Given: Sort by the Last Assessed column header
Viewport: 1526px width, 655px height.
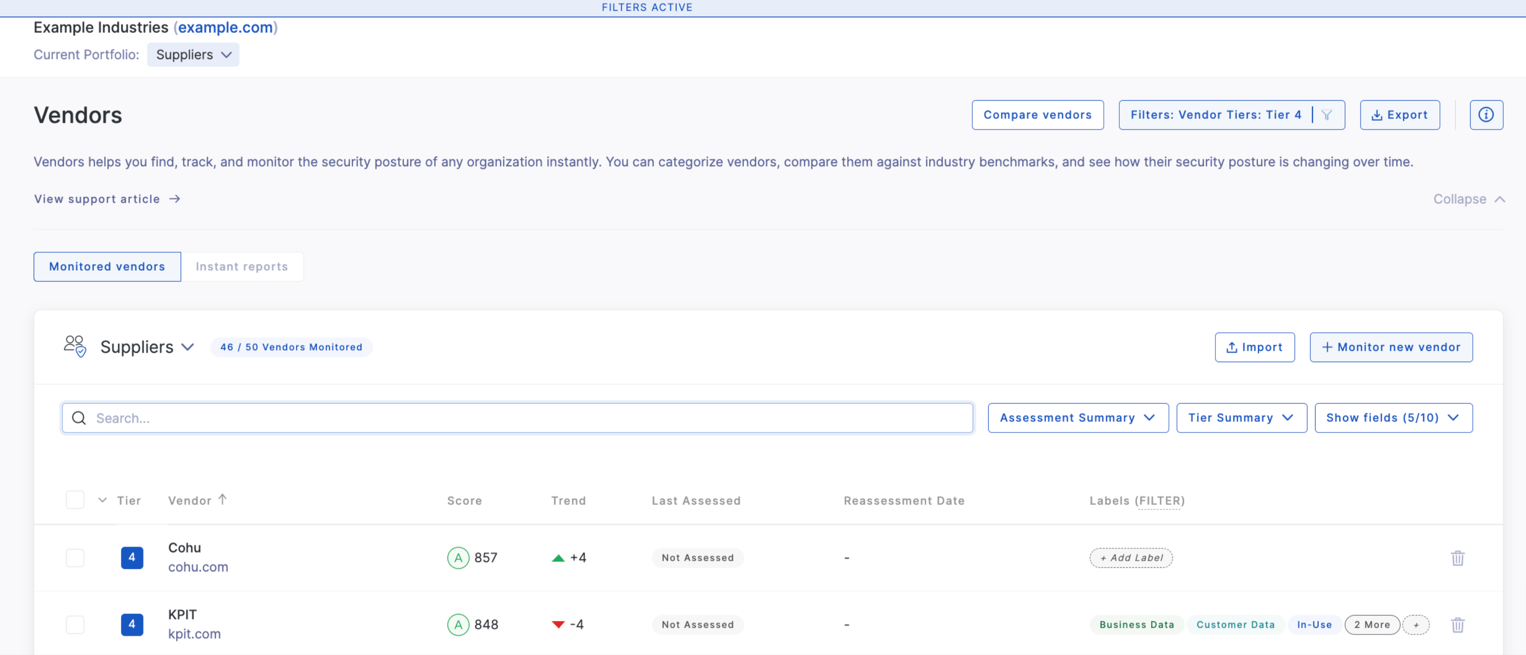Looking at the screenshot, I should [x=696, y=500].
